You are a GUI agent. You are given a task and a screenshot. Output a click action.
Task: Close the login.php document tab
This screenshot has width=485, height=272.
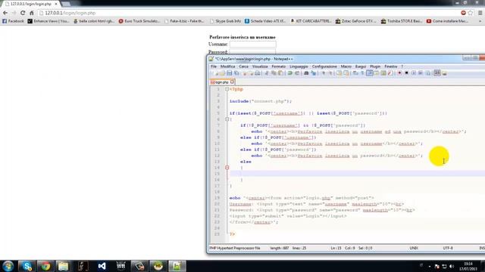tap(232, 82)
